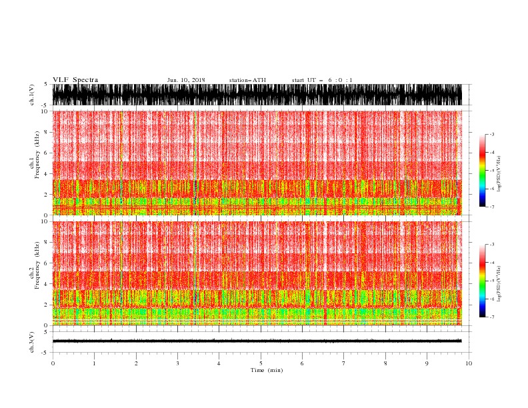Click the "VLF Spectra" title text
Viewport: 528px width, 408px height.
75,80
